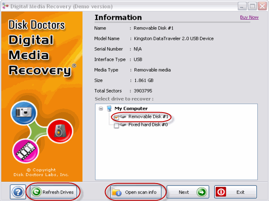
Task: Check the Fixed hard Disk #0 checkbox
Action: [116, 126]
